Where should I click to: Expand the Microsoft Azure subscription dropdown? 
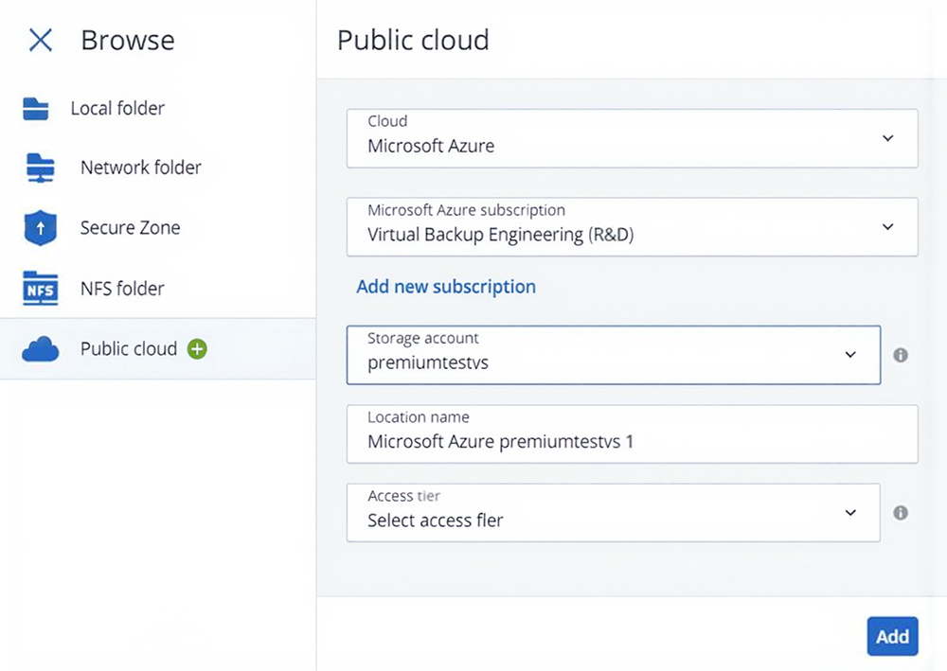pos(888,227)
